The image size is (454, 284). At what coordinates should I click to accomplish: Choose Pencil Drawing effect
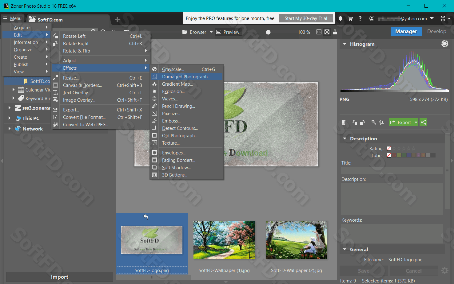[187, 106]
